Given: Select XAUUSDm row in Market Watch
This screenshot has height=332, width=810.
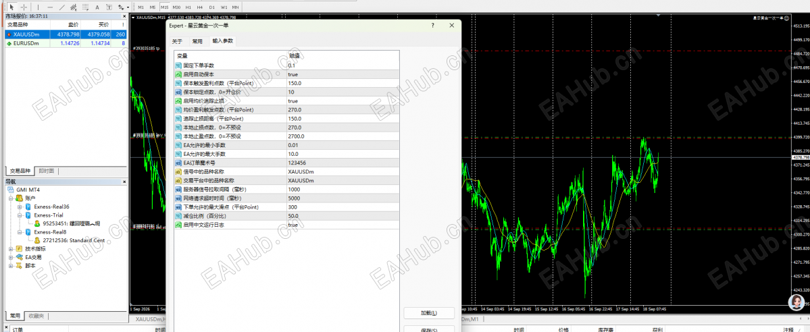Looking at the screenshot, I should click(66, 34).
